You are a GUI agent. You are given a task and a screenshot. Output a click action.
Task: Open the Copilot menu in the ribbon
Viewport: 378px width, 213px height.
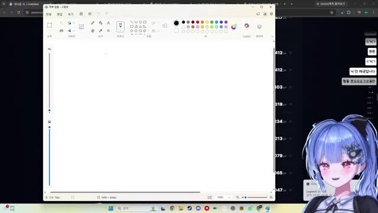[x=247, y=26]
